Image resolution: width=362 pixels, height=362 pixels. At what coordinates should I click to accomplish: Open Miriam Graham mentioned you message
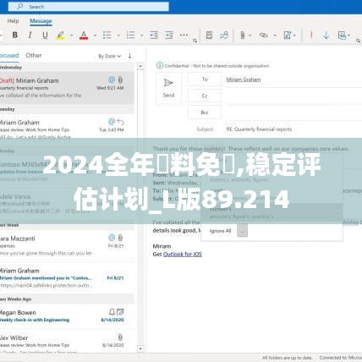[x=67, y=278]
